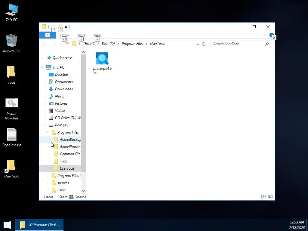The height and width of the screenshot is (231, 308).
Task: Expand the Quick access tree node
Action: pyautogui.click(x=43, y=58)
